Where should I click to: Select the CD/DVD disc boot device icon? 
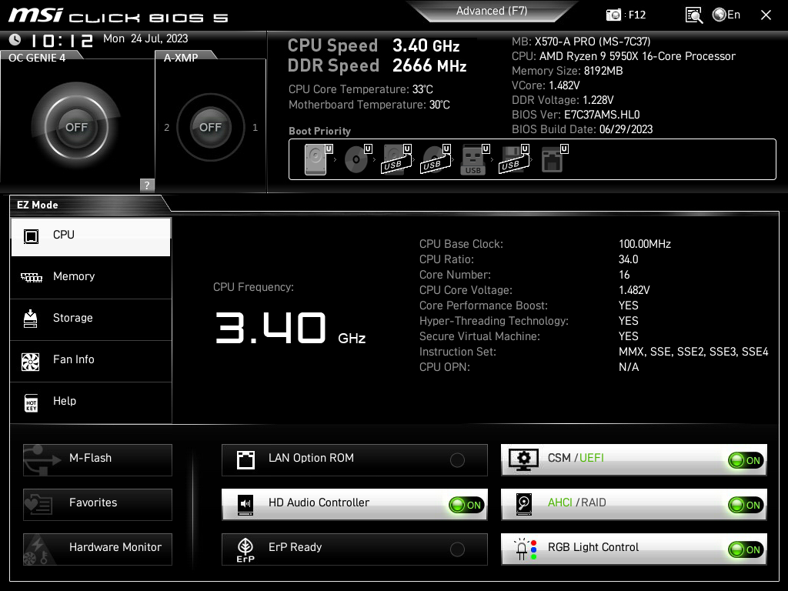tap(358, 159)
